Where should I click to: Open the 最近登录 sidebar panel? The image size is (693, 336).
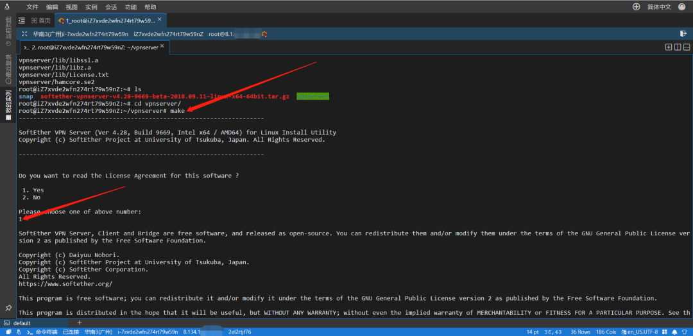pos(8,69)
